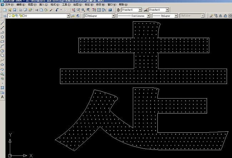Viewport: 232px width, 158px height.
Task: Select the Rectangle draw tool
Action: pyautogui.click(x=2, y=41)
